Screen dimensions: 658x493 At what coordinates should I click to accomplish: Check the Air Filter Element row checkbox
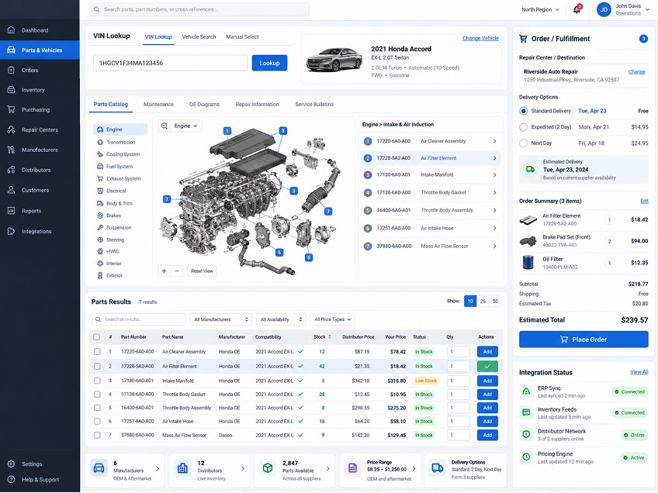pyautogui.click(x=97, y=367)
